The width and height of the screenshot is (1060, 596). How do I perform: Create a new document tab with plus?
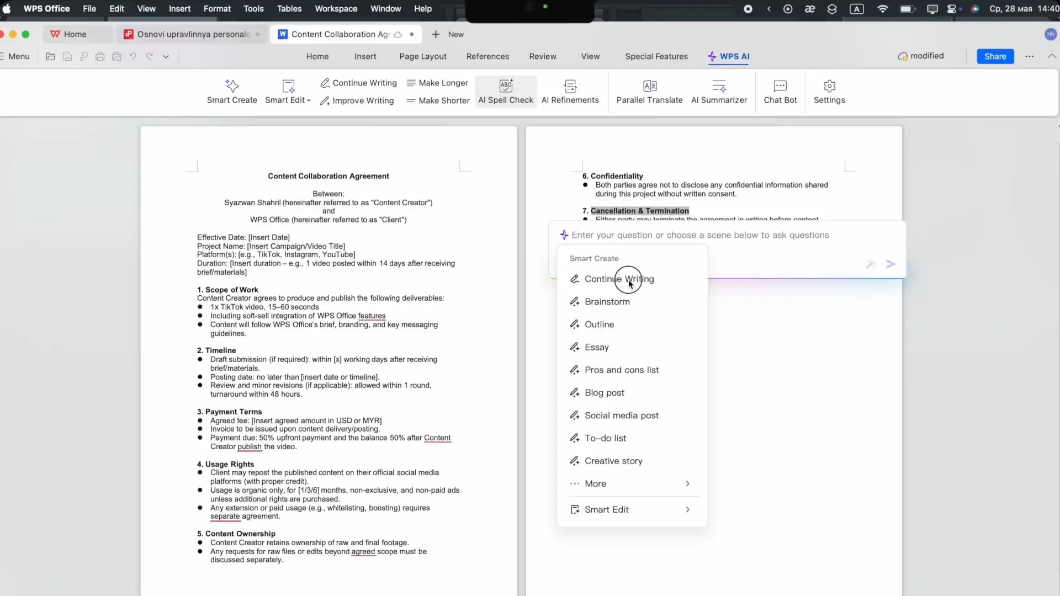[437, 34]
